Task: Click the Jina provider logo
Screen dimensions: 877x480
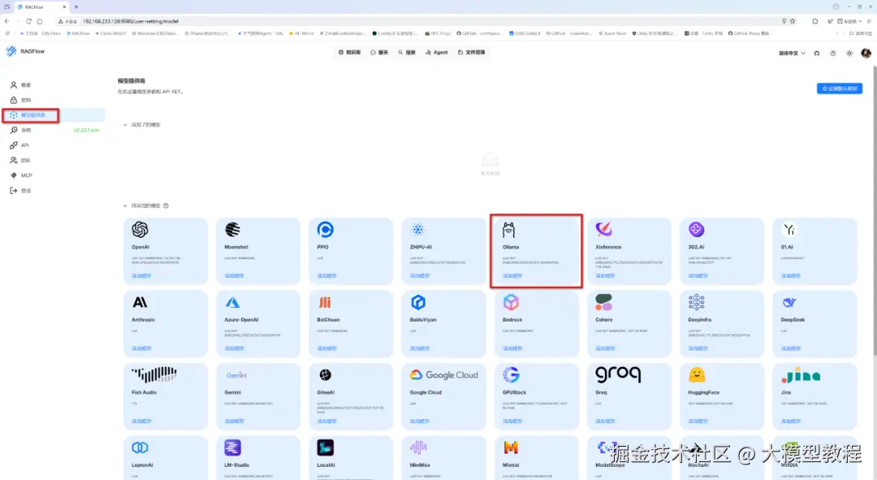Action: (x=801, y=375)
